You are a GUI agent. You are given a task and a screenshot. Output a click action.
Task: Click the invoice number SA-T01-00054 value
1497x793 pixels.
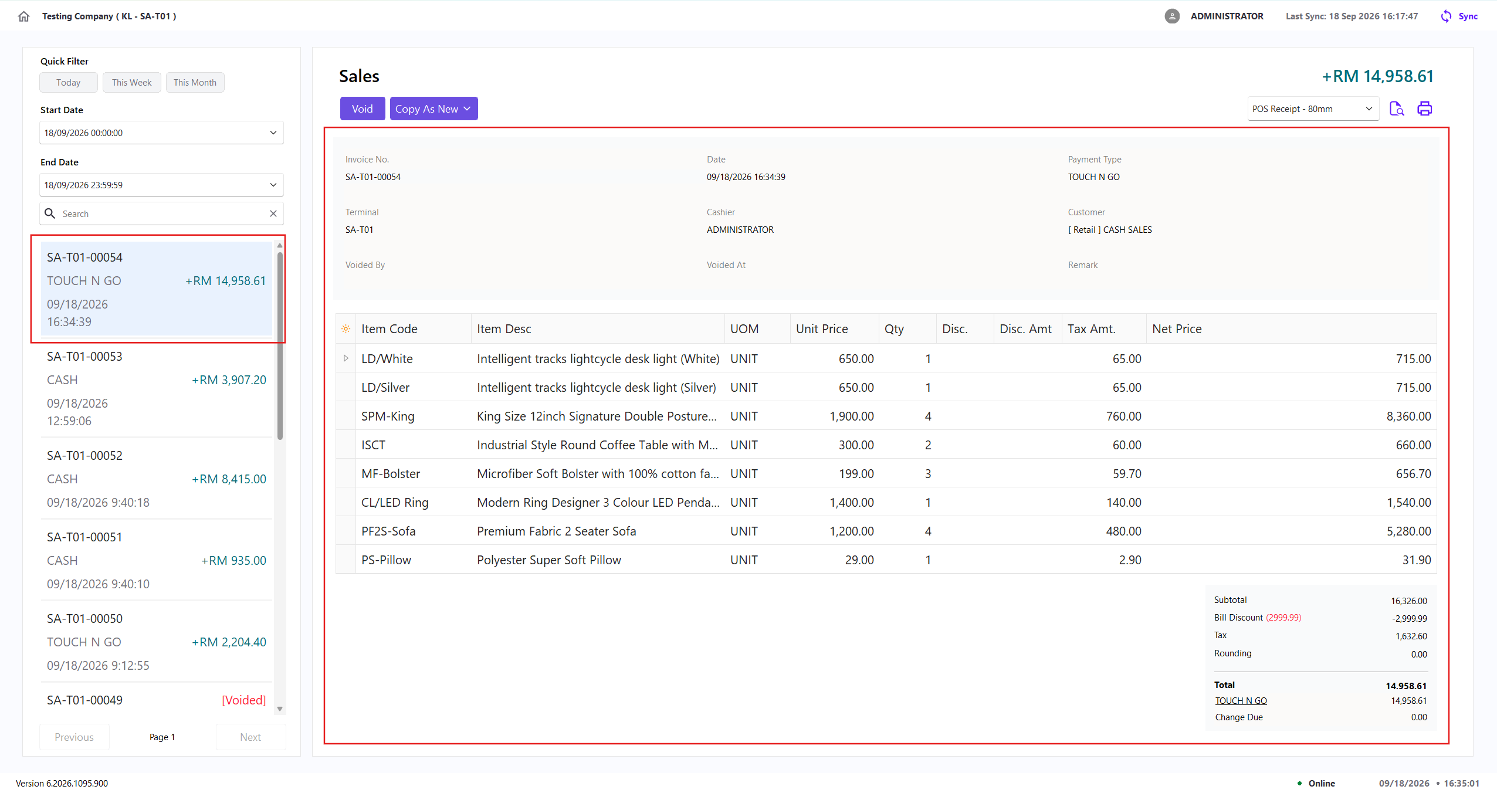click(x=373, y=177)
